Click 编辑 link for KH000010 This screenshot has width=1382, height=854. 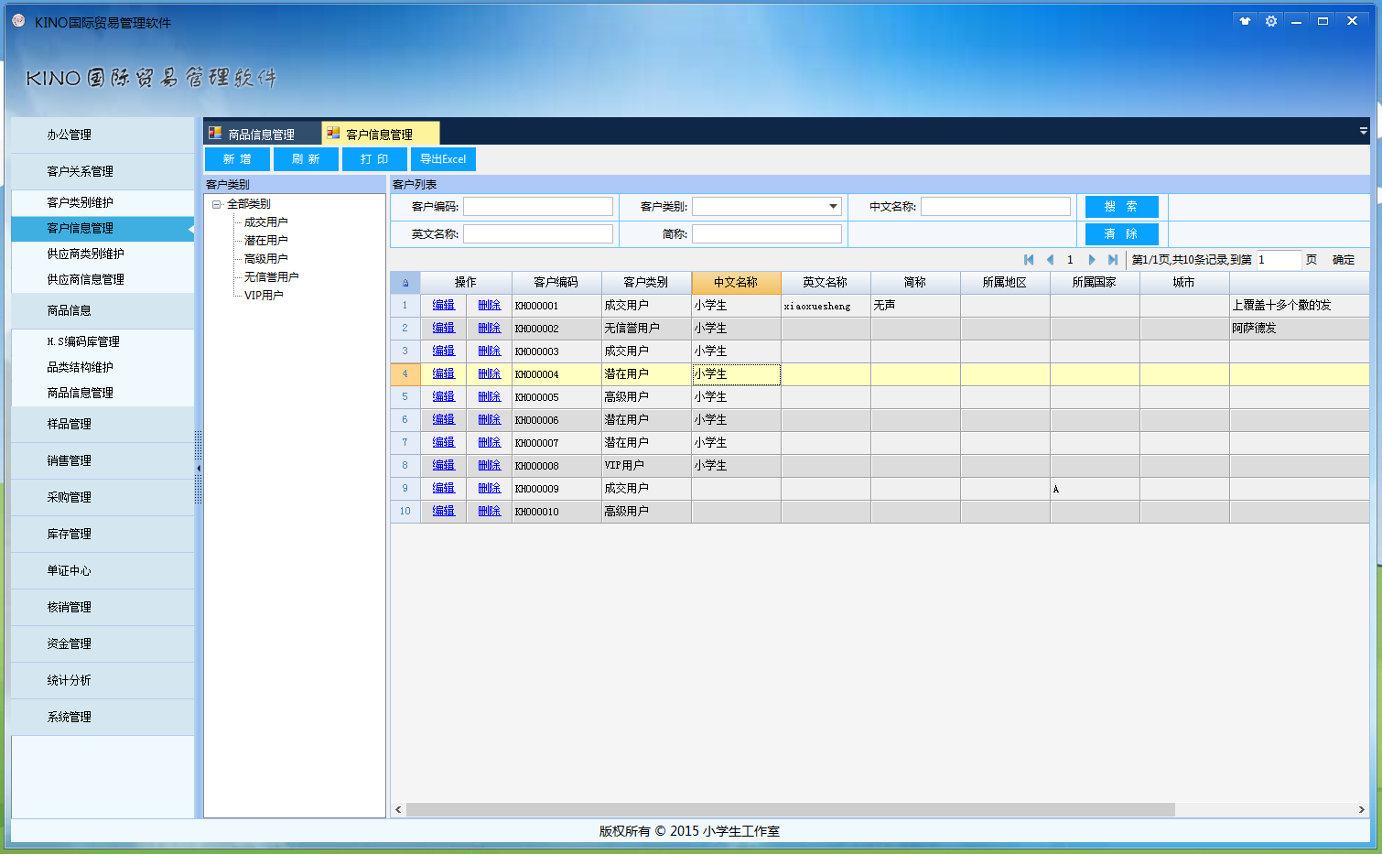444,511
